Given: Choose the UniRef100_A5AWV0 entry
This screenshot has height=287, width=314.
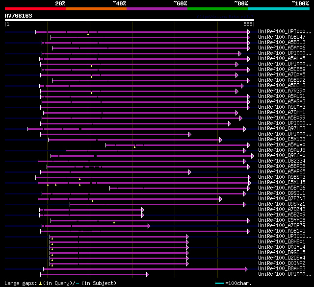Looking at the screenshot, I should click(282, 145).
